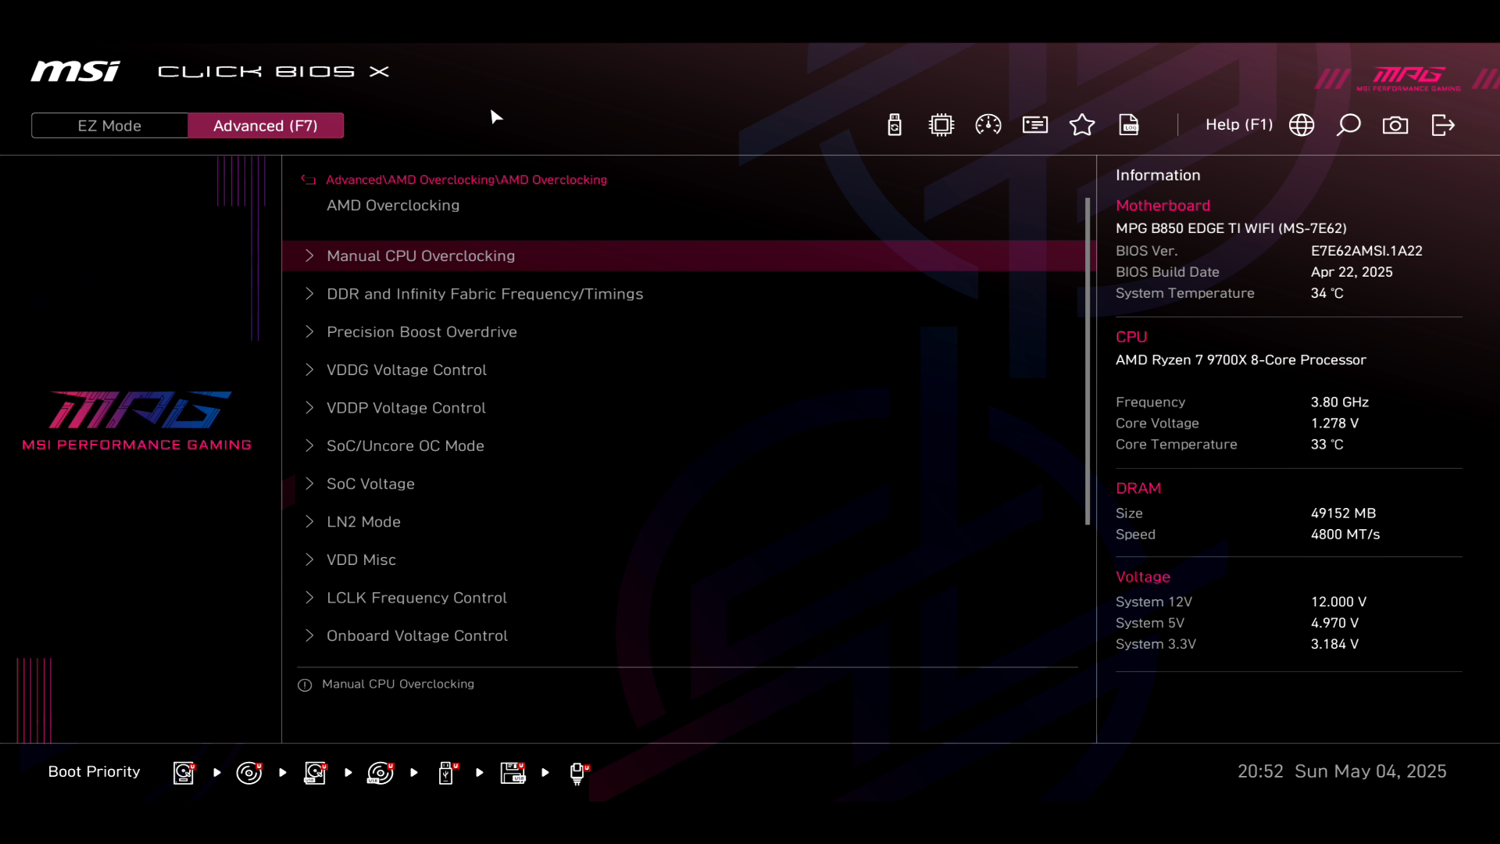Select the hard drive boot priority icon
1500x844 pixels.
click(x=184, y=773)
